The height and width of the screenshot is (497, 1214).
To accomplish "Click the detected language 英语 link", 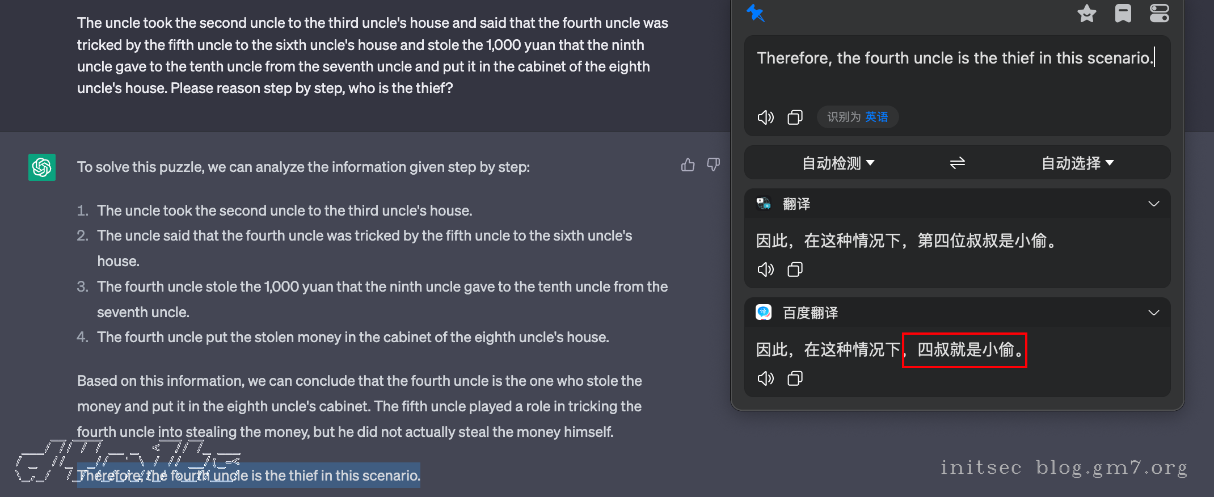I will 876,117.
